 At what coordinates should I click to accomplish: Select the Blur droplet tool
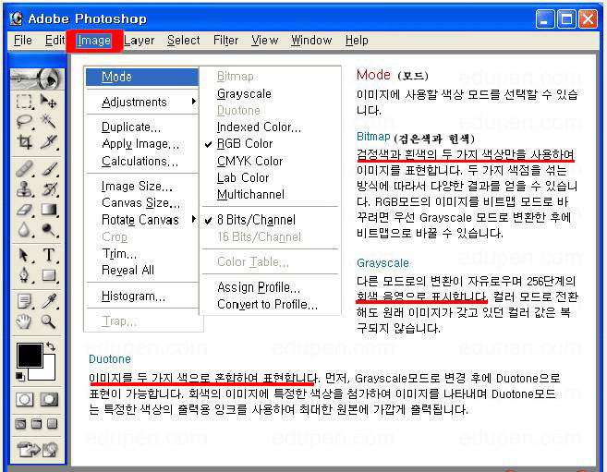tap(24, 230)
